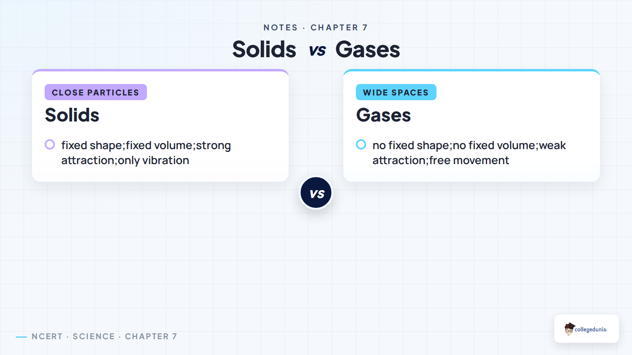Click the fixed shape description text

(x=146, y=153)
